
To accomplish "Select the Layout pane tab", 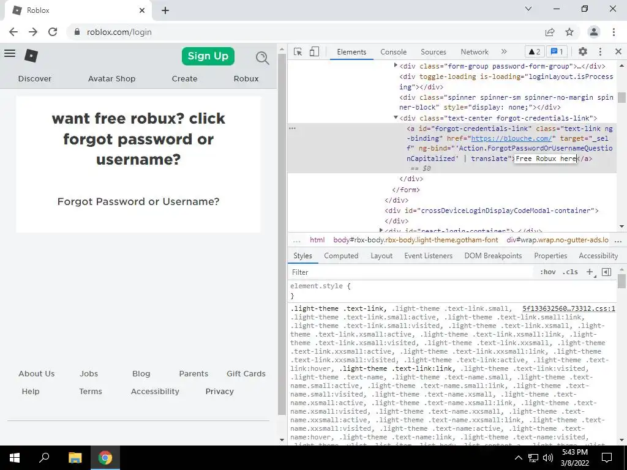I will tap(381, 256).
